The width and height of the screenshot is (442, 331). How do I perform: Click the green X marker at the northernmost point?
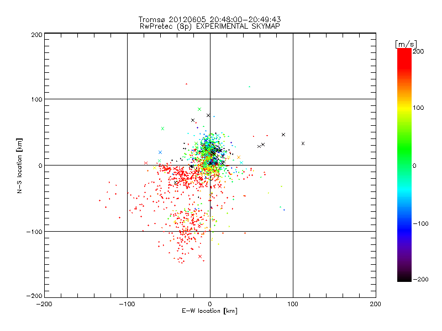pyautogui.click(x=199, y=109)
